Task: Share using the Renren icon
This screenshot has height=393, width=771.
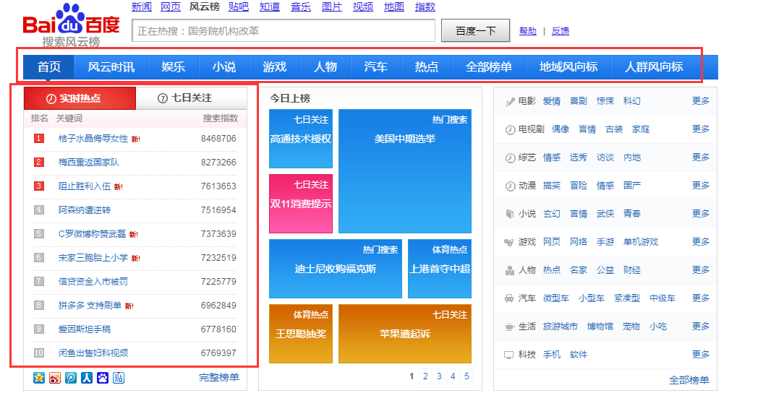Action: tap(87, 378)
